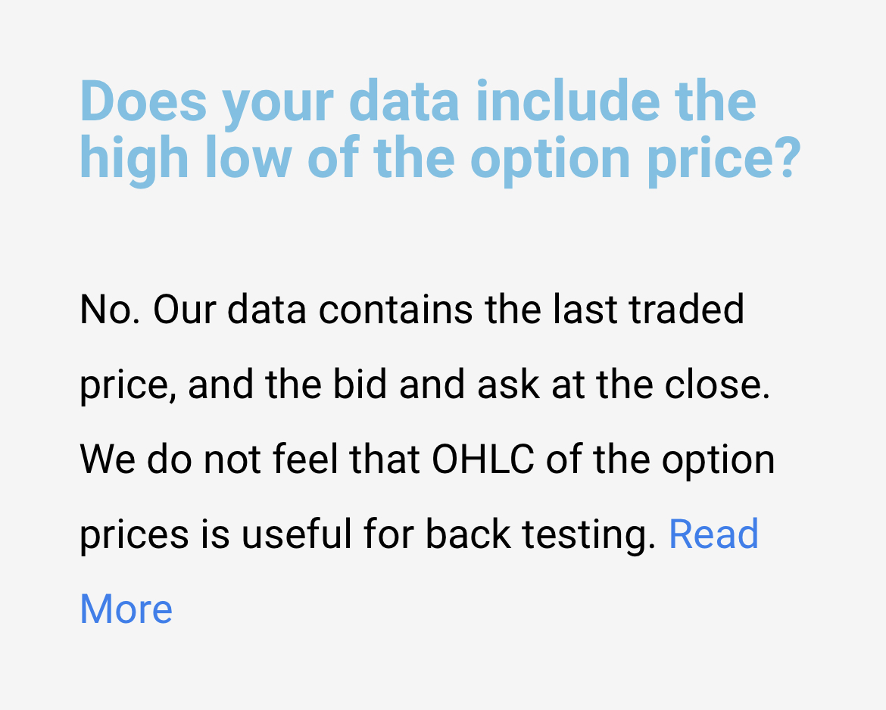The height and width of the screenshot is (710, 886).
Task: Click the phrase "at the close."
Action: coord(660,384)
